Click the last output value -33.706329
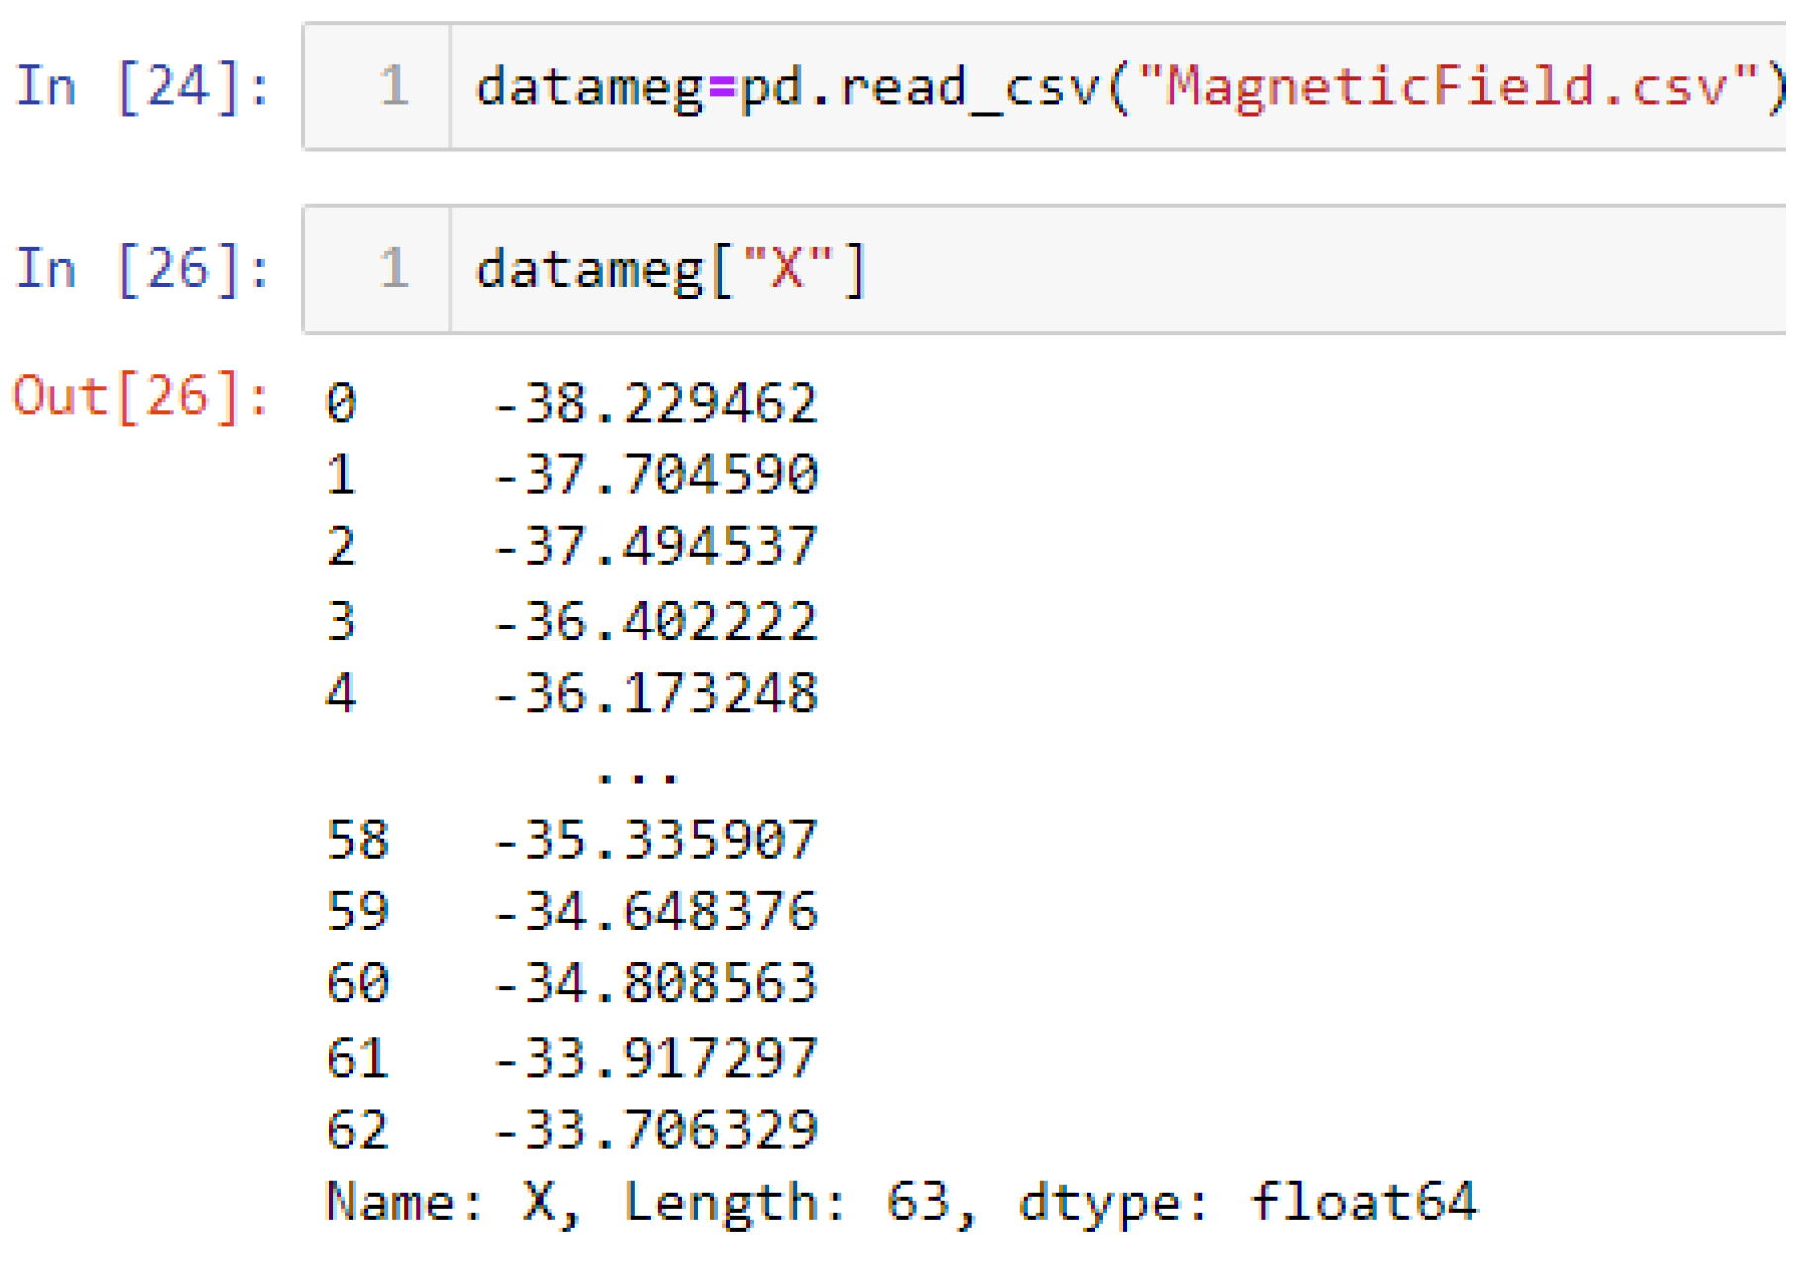The height and width of the screenshot is (1263, 1815). [655, 1130]
